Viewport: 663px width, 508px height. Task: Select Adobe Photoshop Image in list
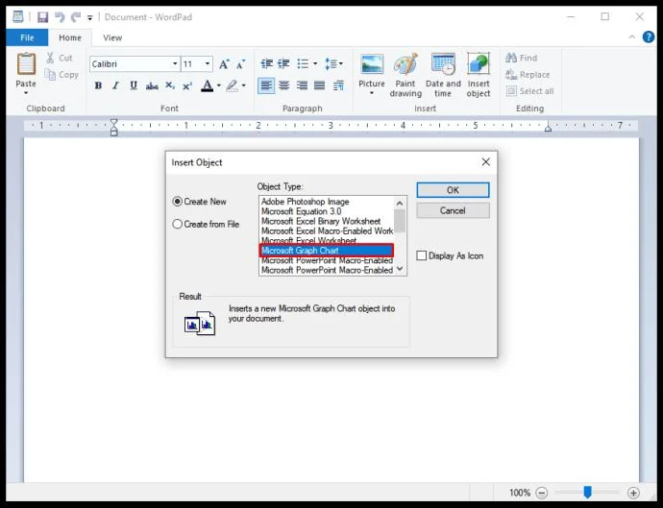[x=306, y=202]
